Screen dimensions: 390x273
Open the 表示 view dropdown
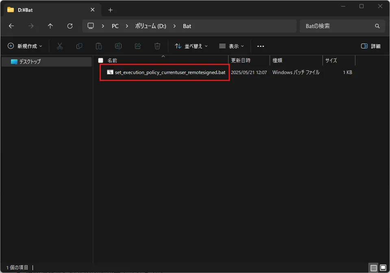[231, 46]
